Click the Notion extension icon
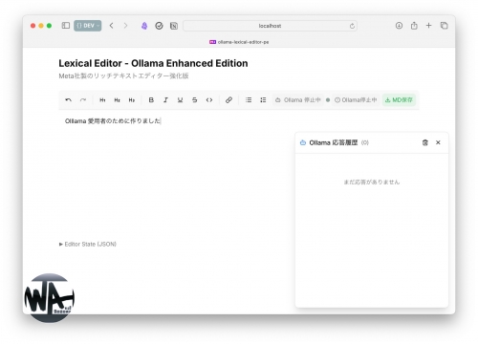 pos(174,26)
